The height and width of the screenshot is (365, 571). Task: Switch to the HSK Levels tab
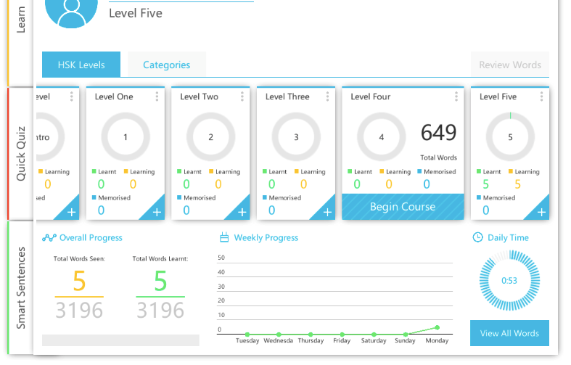point(81,65)
